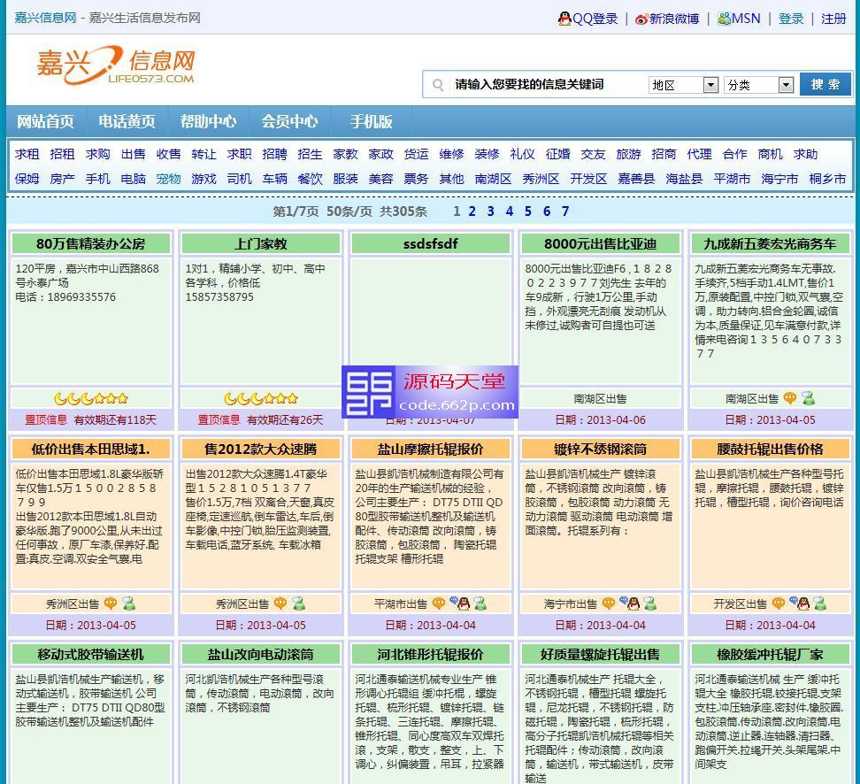860x784 pixels.
Task: Open the 8000元出售比亚迪 listing title
Action: pyautogui.click(x=601, y=243)
